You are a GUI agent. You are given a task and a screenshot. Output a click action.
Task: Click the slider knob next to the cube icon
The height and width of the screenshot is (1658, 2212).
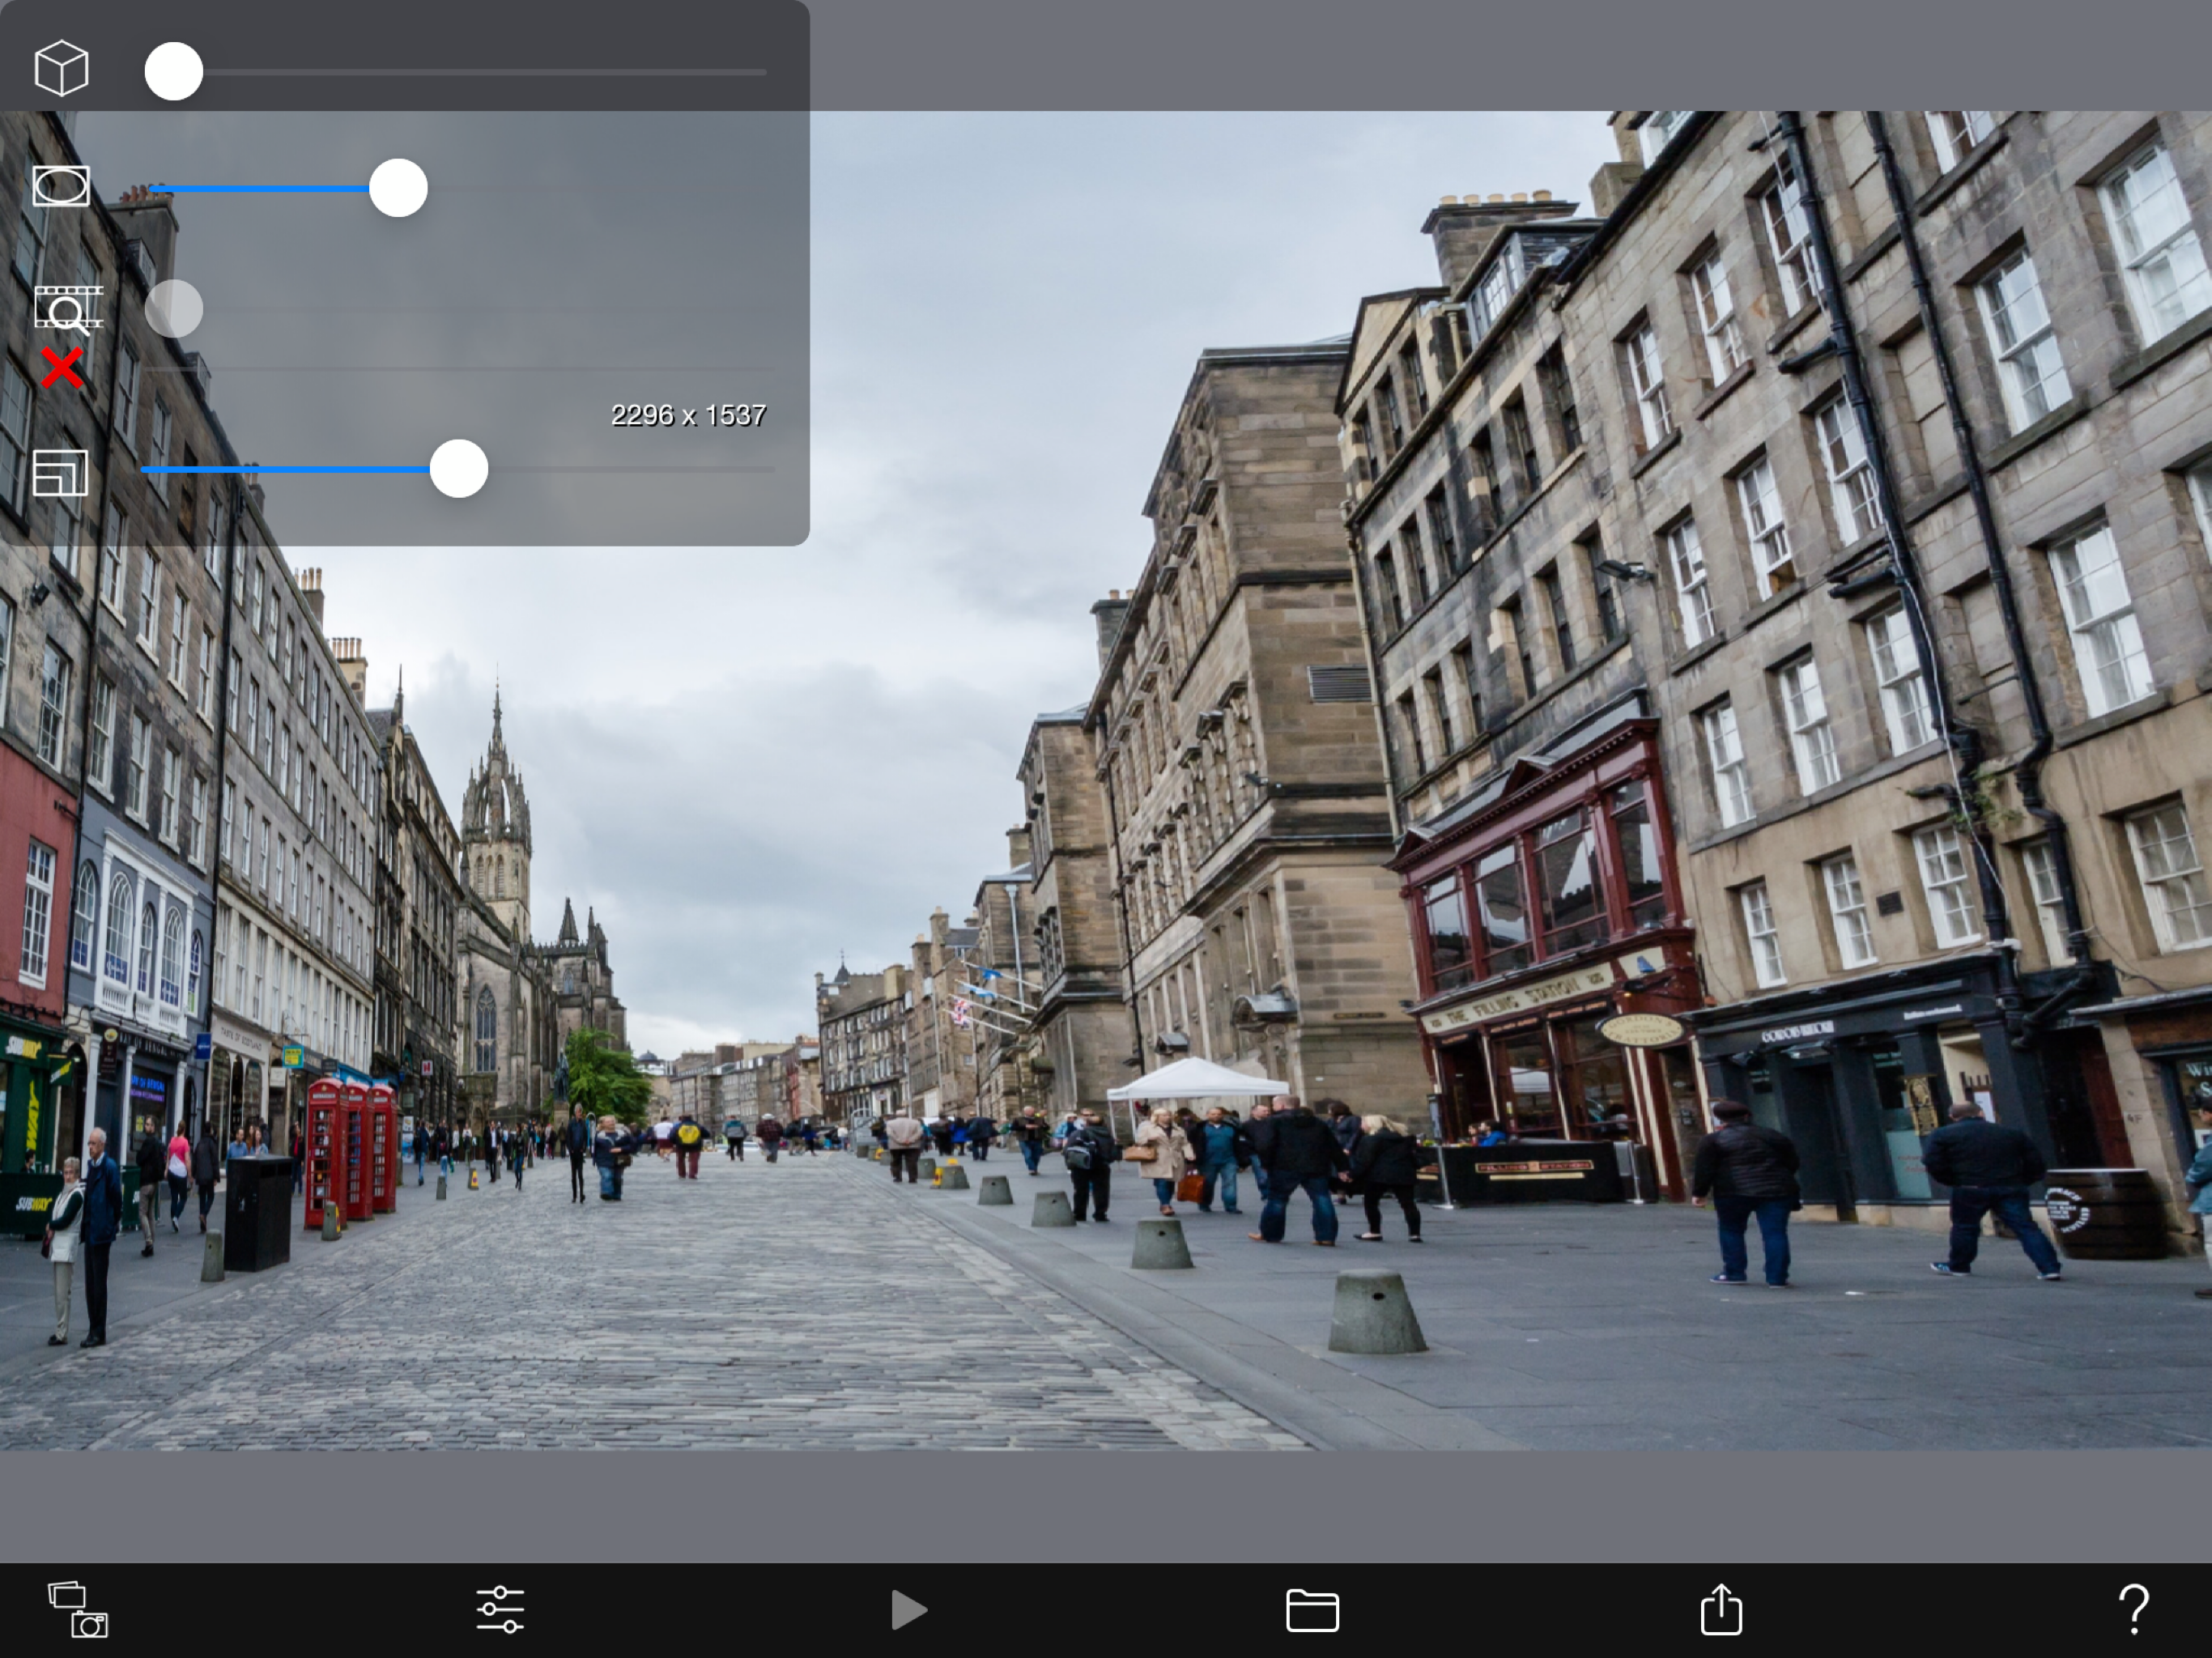[174, 71]
